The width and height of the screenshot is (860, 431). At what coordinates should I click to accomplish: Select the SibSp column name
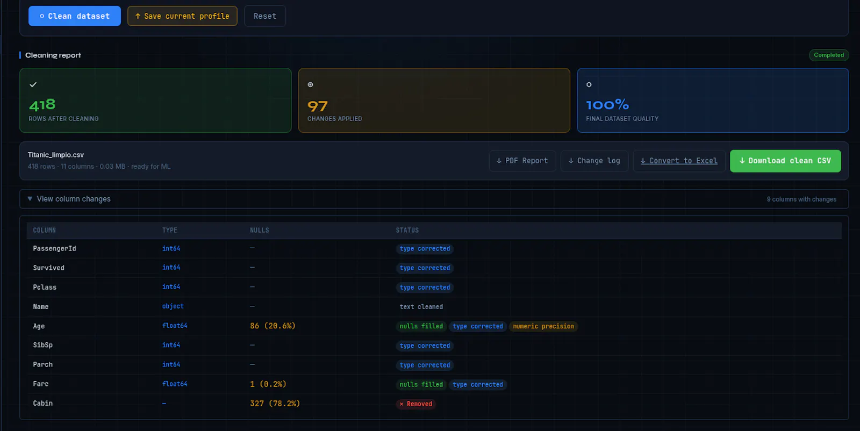(43, 345)
